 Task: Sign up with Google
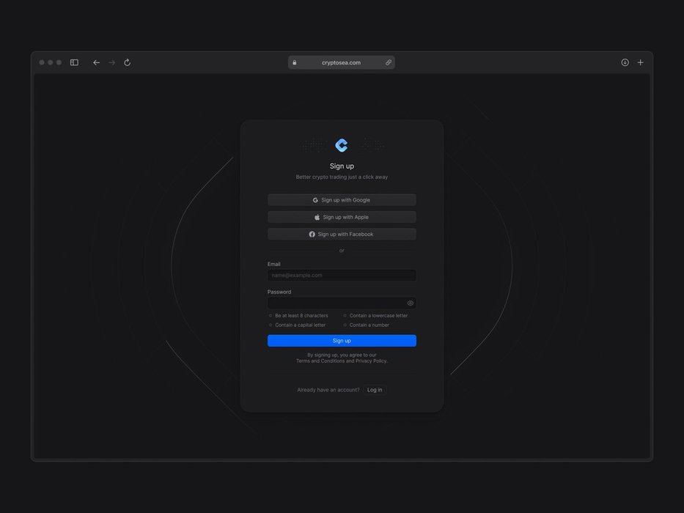point(342,200)
